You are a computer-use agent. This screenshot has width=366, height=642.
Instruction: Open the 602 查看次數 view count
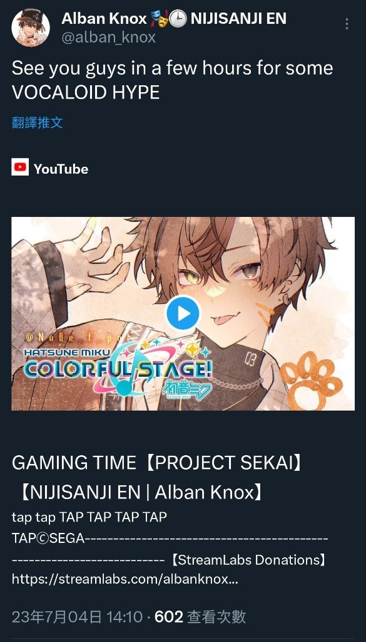[x=200, y=617]
